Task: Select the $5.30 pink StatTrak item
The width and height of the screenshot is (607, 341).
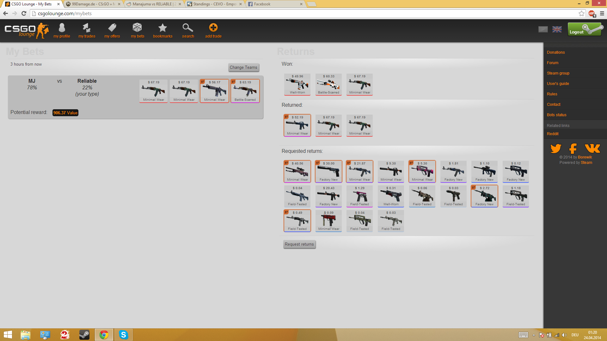Action: [x=422, y=171]
